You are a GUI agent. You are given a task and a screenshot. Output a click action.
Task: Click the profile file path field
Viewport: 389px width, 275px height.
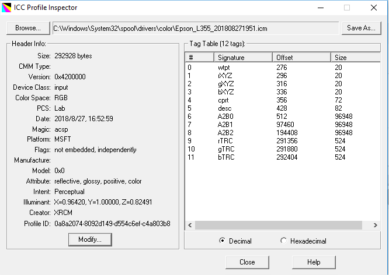click(x=195, y=28)
